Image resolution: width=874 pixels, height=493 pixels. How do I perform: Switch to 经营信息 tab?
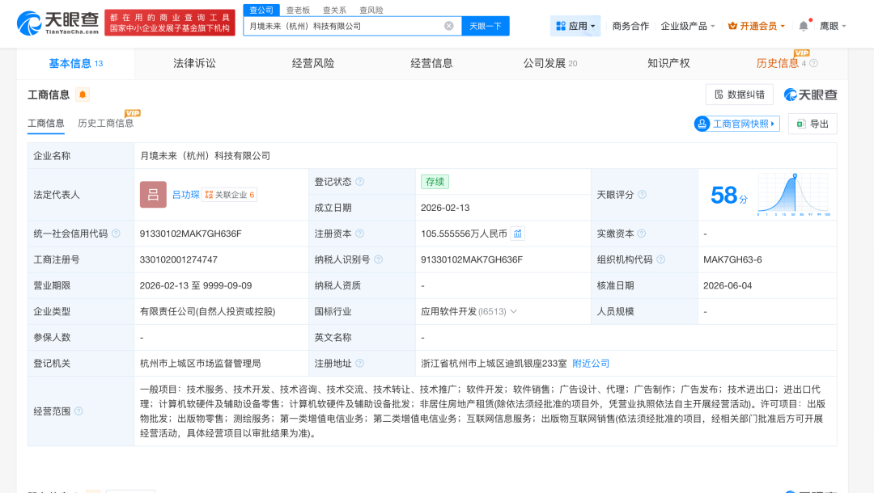pos(431,63)
